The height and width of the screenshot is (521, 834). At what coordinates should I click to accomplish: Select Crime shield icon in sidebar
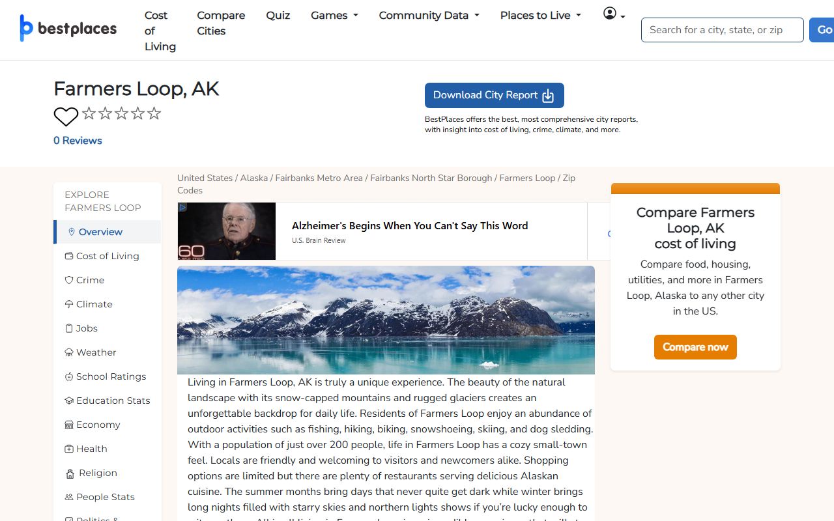pos(69,280)
